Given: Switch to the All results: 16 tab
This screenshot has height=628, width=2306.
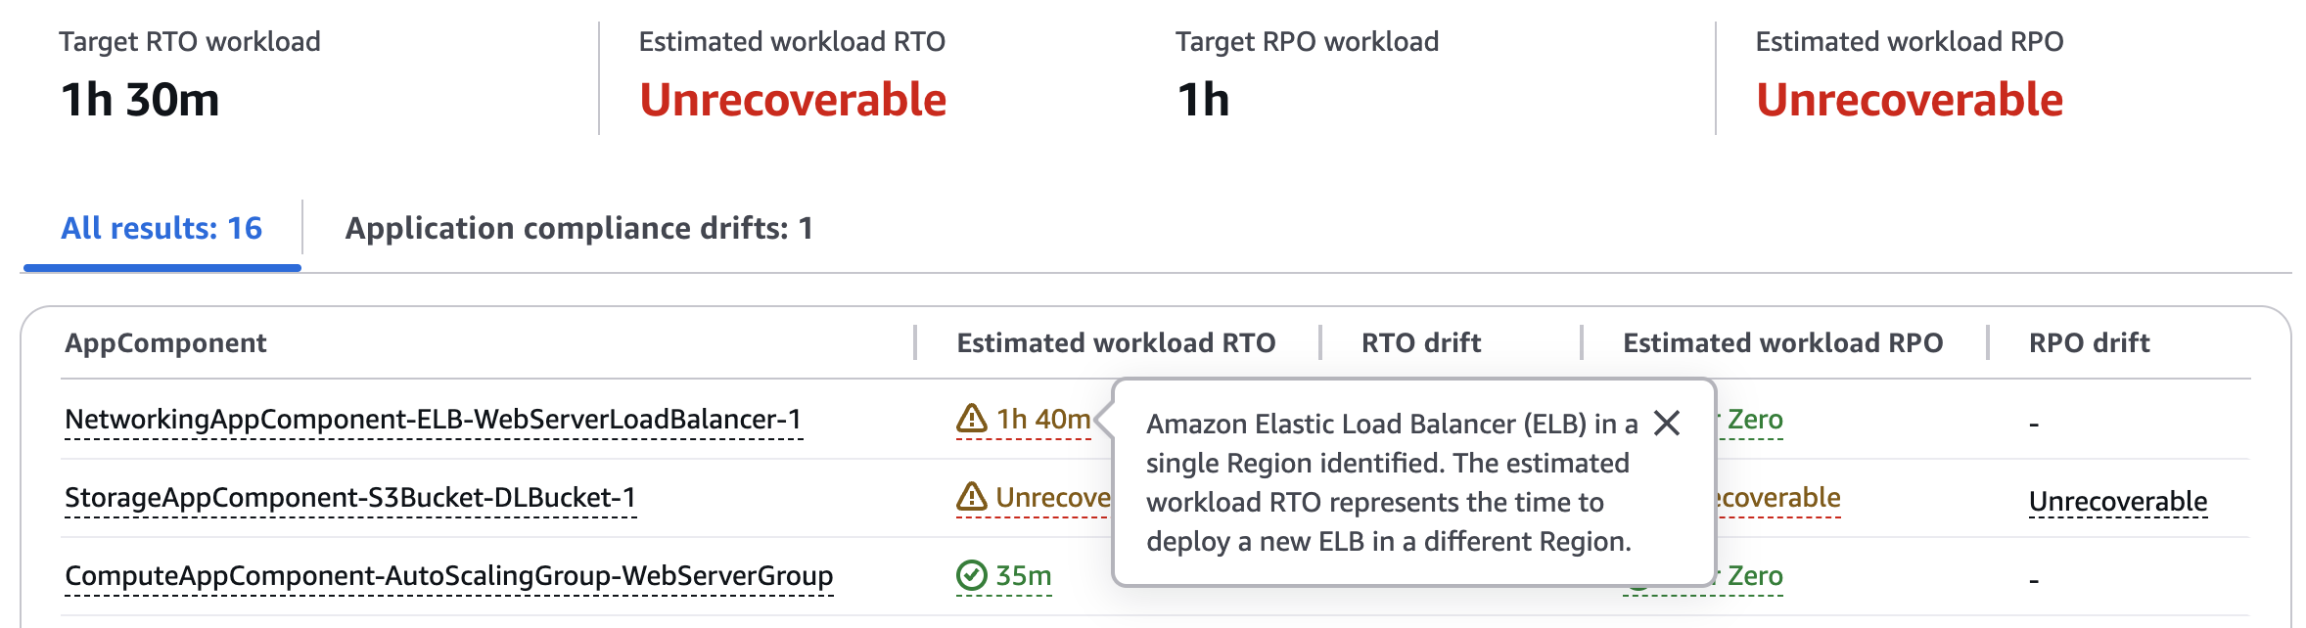Looking at the screenshot, I should tap(161, 227).
